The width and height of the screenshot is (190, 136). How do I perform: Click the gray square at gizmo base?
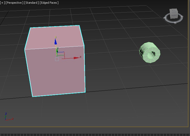pos(57,59)
